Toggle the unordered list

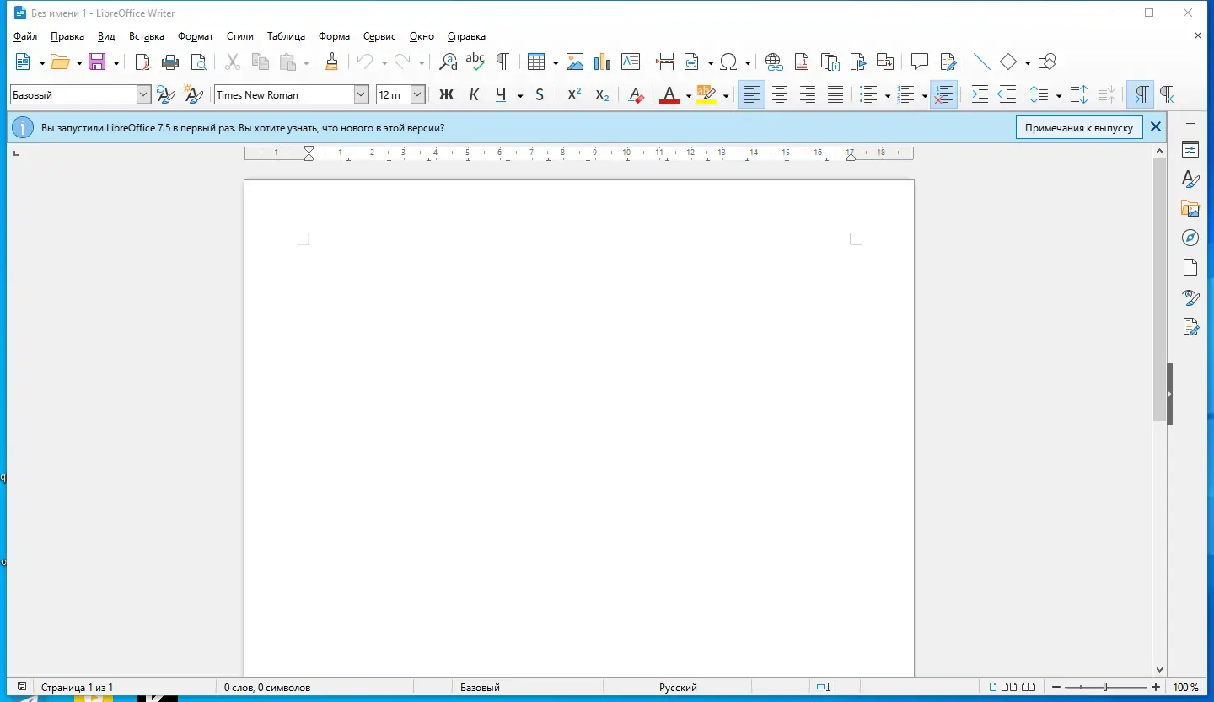[869, 94]
